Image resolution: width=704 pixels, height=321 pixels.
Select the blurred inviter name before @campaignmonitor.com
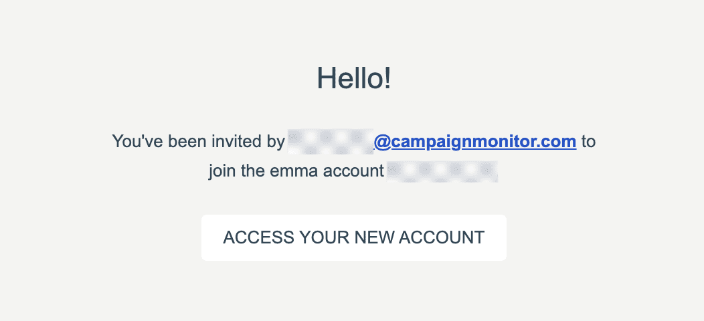coord(331,141)
